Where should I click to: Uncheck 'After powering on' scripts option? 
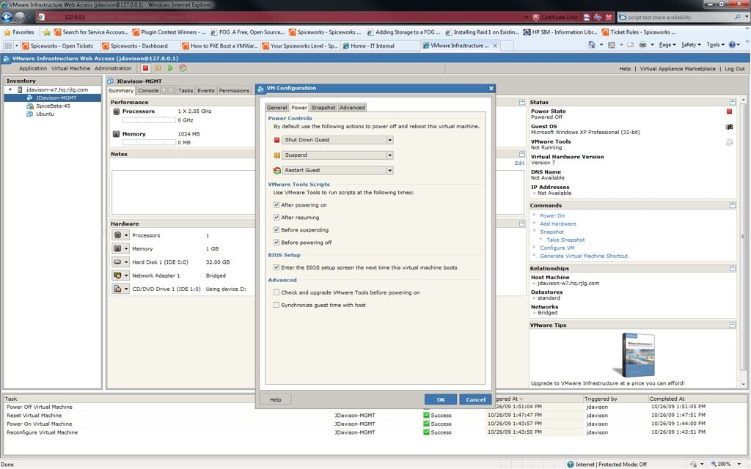277,206
